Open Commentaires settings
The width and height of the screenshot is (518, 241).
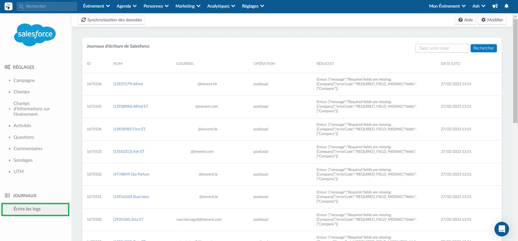point(28,148)
